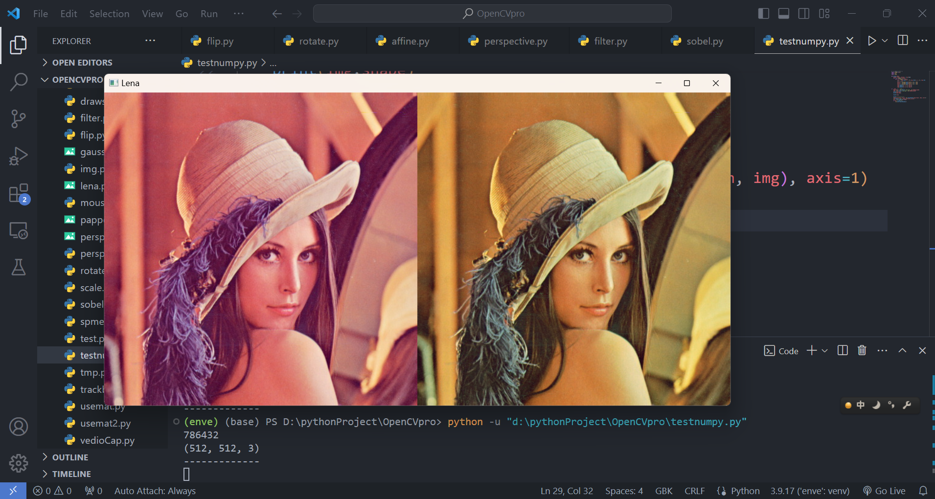Screen dimensions: 935x499
Task: Open terminal panel more actions ellipsis
Action: [882, 350]
